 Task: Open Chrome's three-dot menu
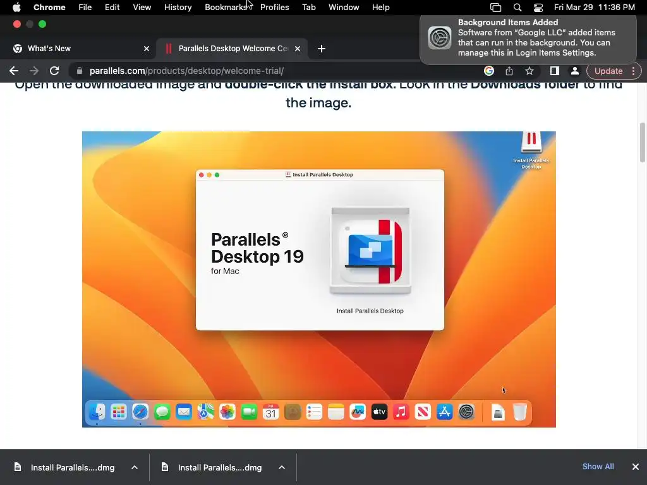click(x=633, y=71)
